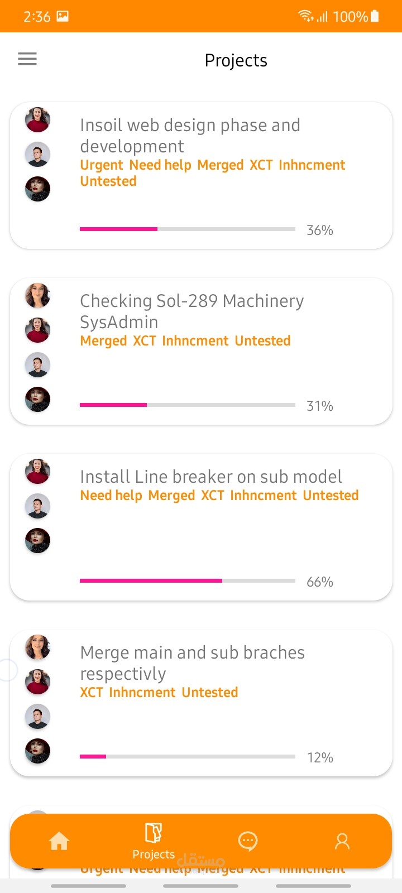
Task: Click the 66% progress bar
Action: click(x=188, y=580)
